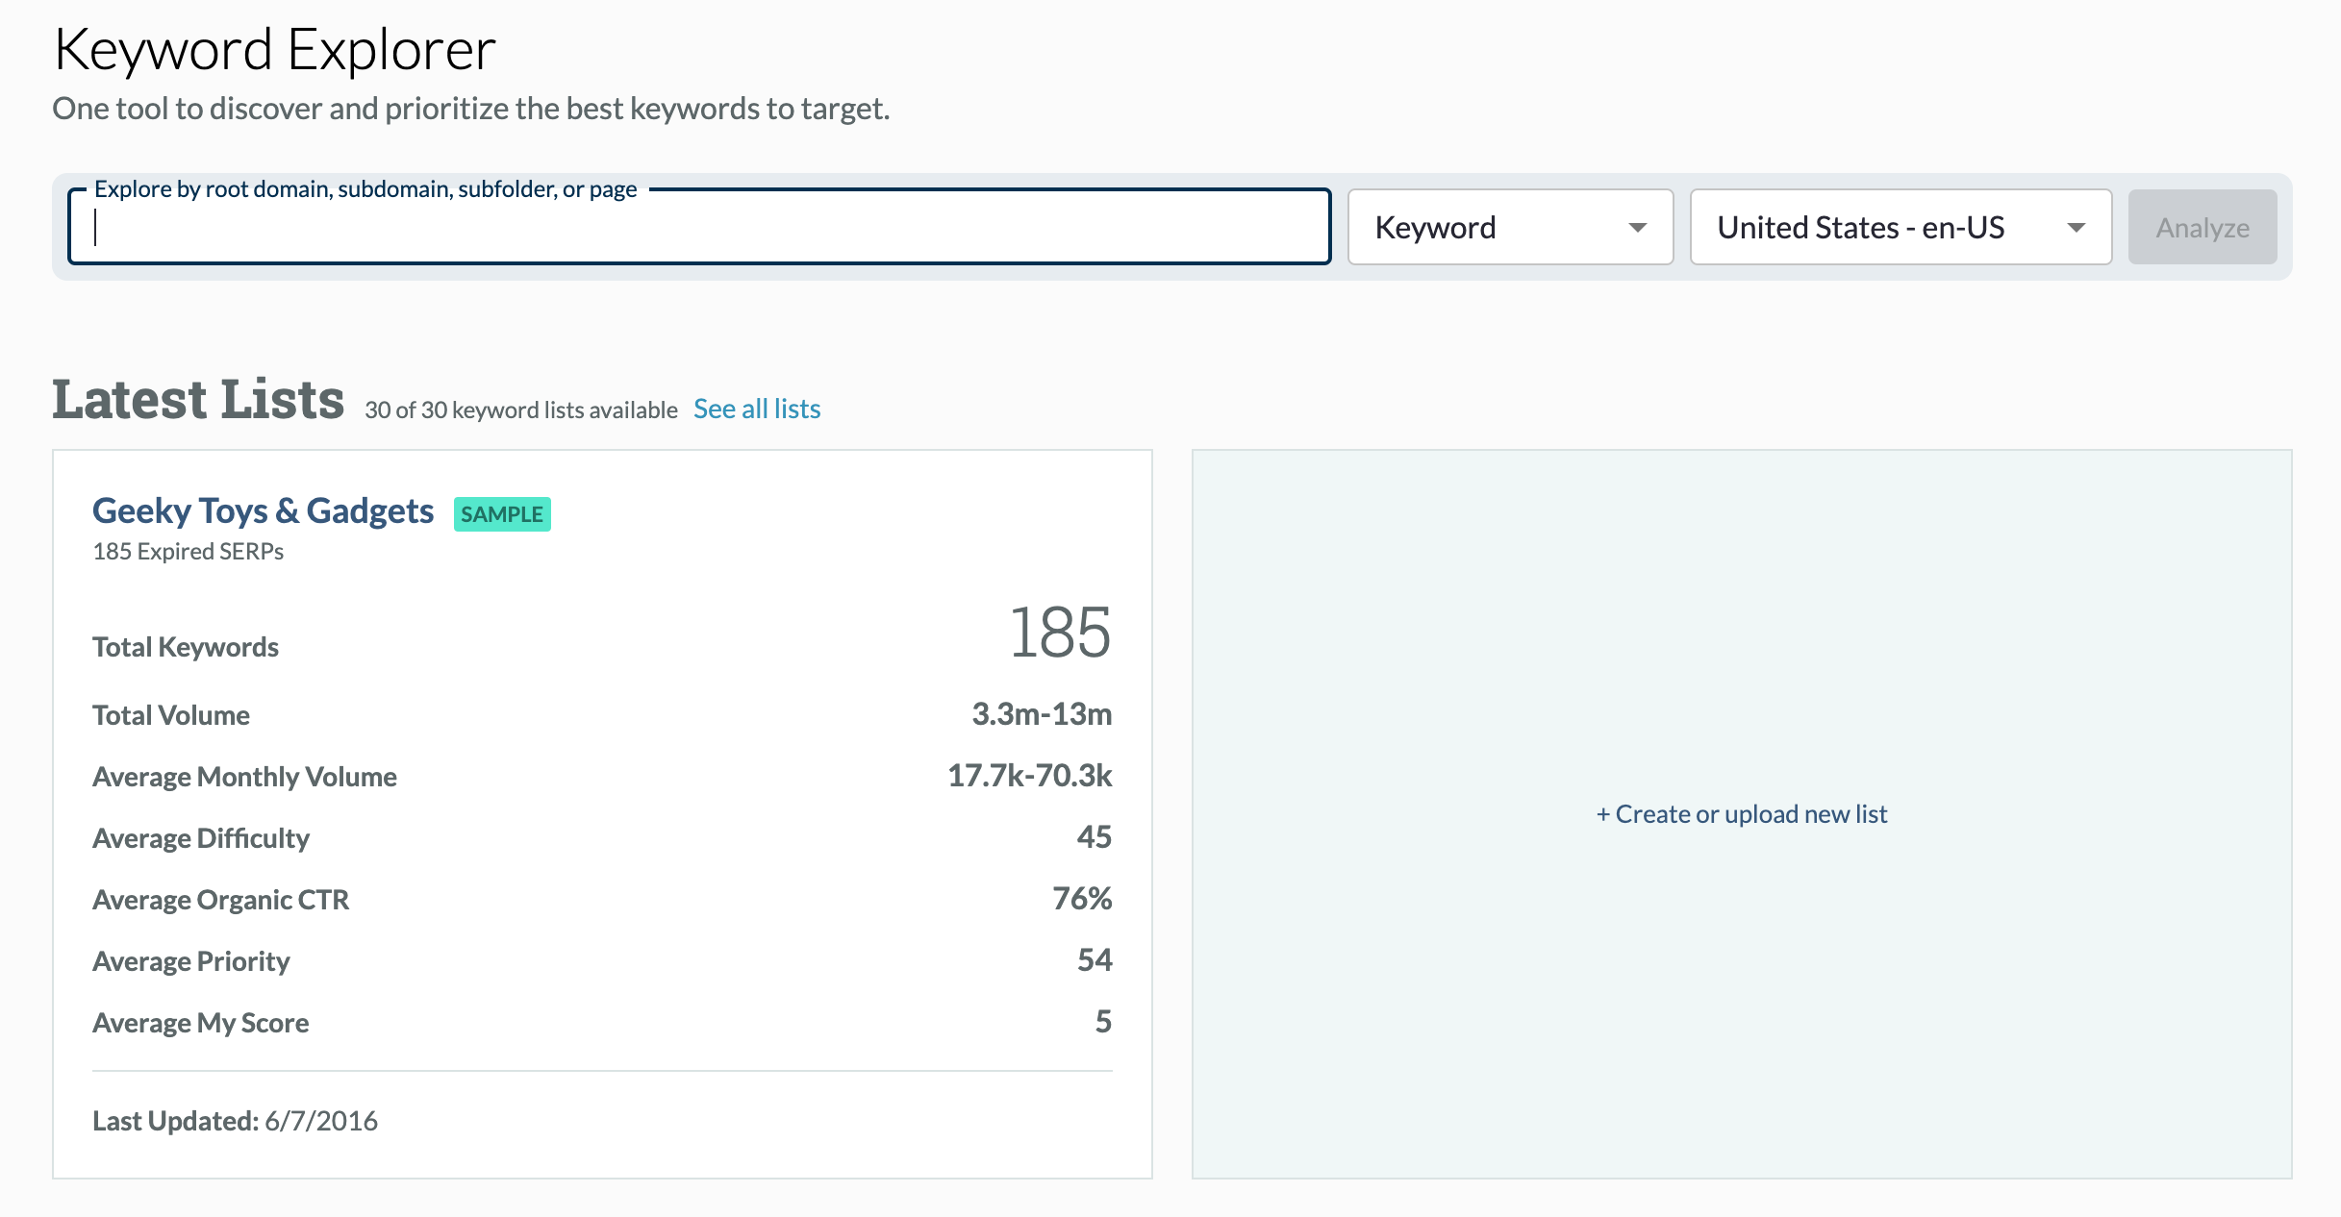Open the See all lists link
This screenshot has height=1217, width=2341.
(x=756, y=410)
